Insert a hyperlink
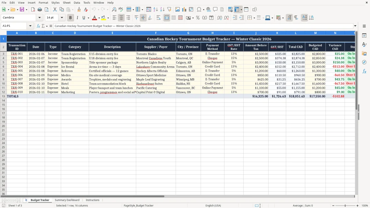The width and height of the screenshot is (370, 208). coord(208,10)
